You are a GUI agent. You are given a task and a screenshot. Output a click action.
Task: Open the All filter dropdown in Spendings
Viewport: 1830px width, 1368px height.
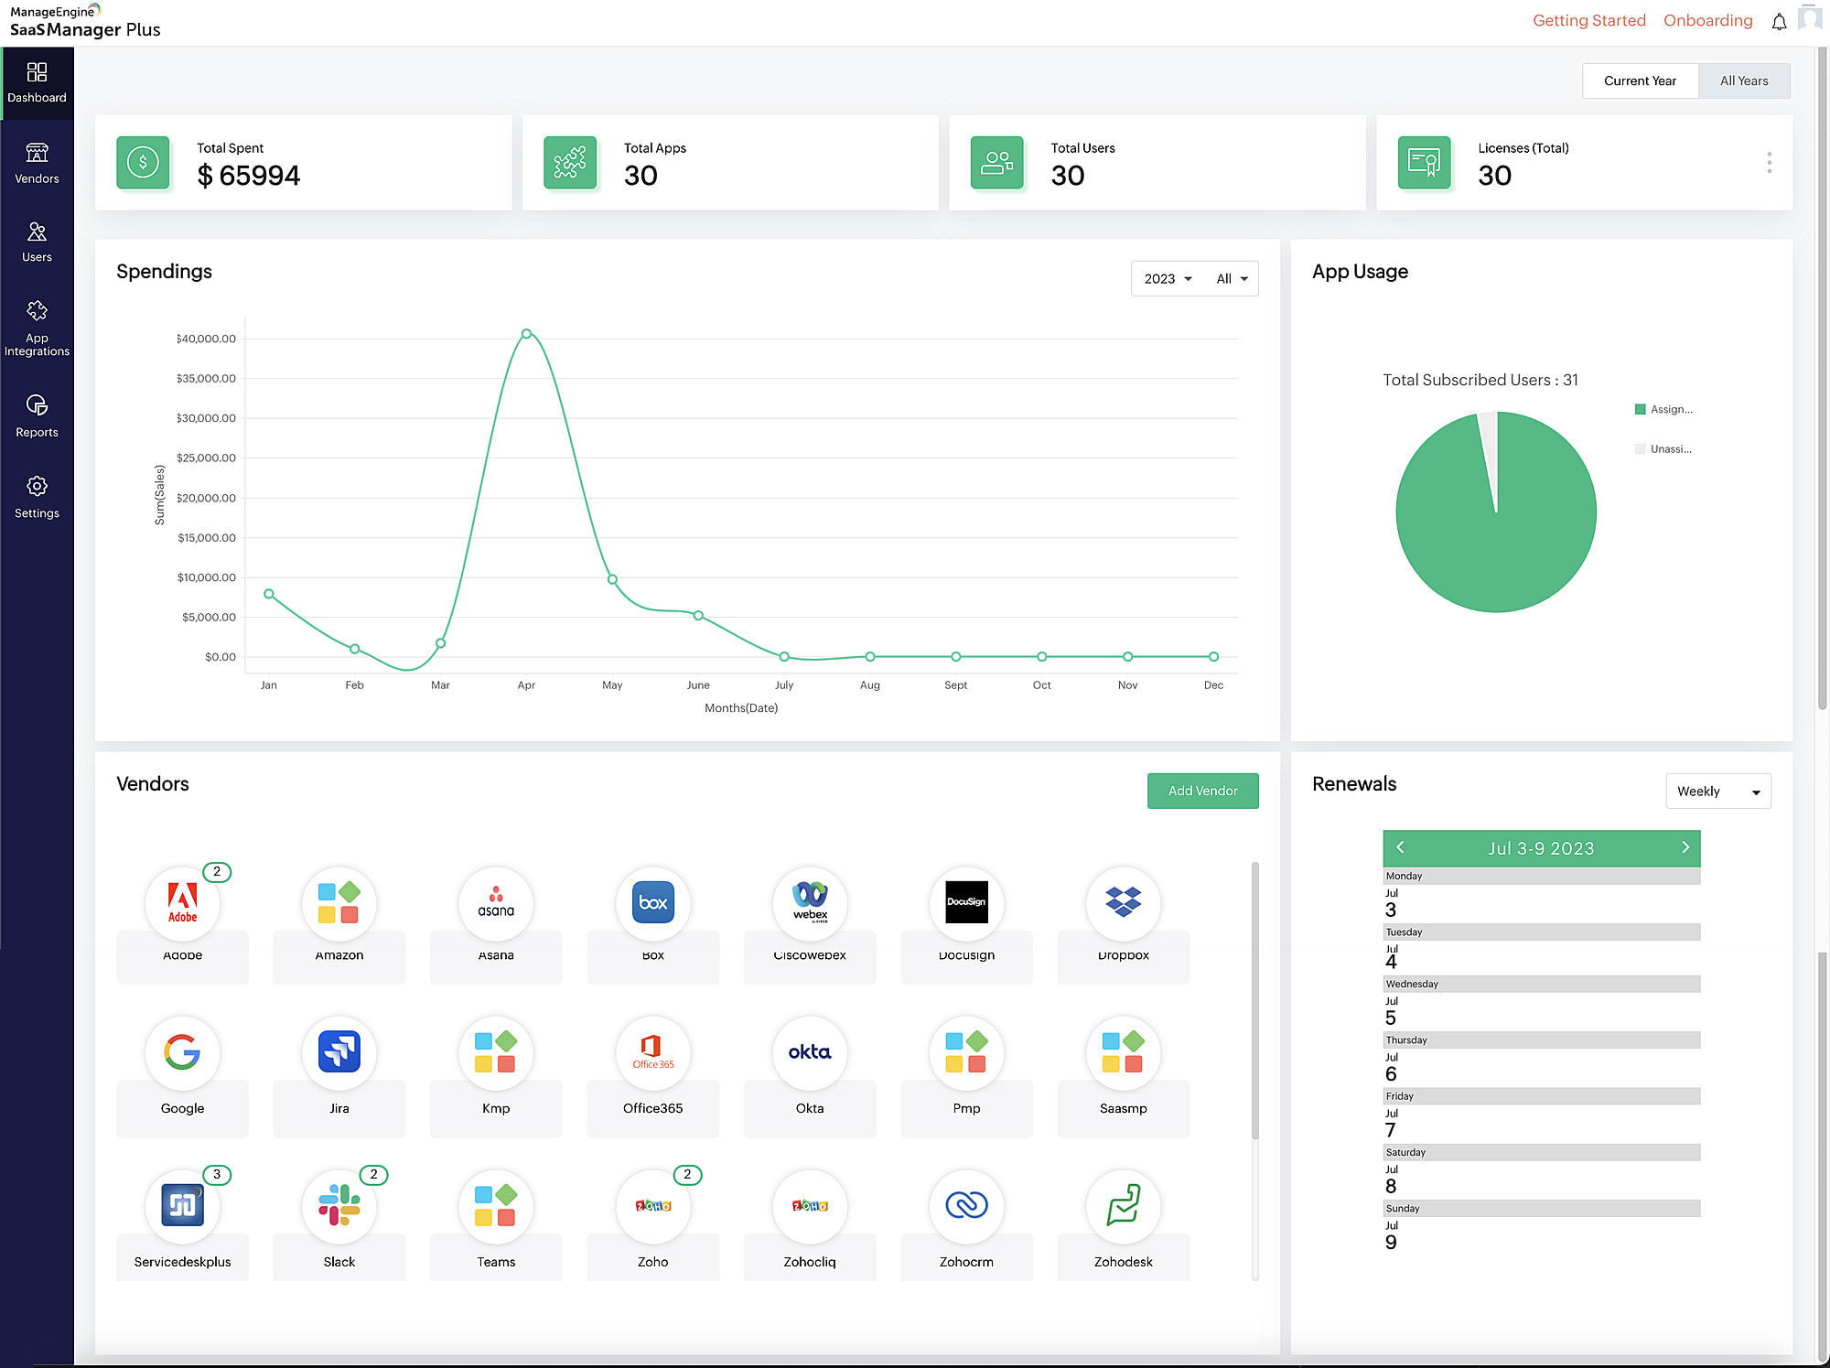click(x=1232, y=279)
